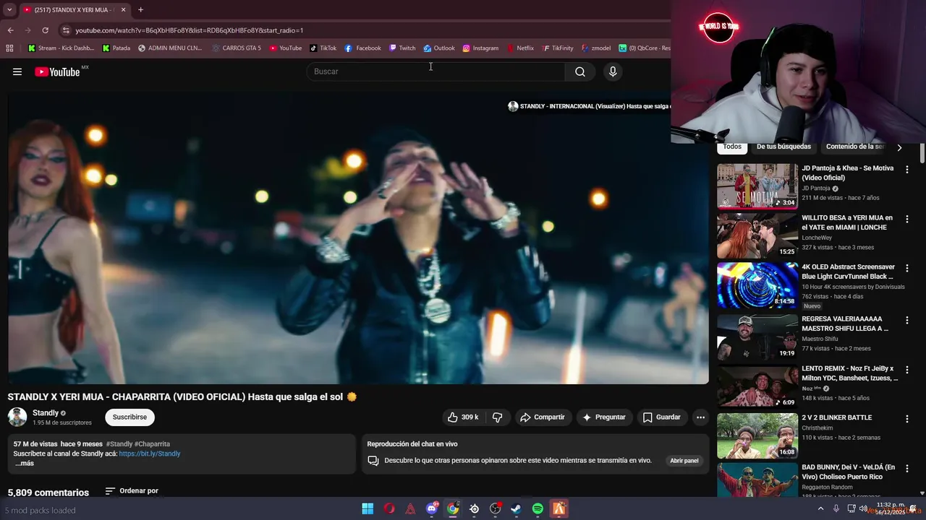Click the search magnifier button
This screenshot has width=926, height=520.
click(x=580, y=71)
